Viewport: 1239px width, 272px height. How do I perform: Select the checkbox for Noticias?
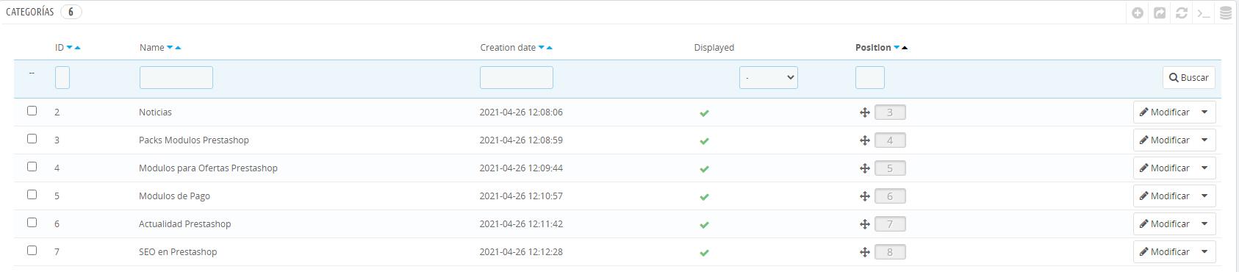[32, 110]
